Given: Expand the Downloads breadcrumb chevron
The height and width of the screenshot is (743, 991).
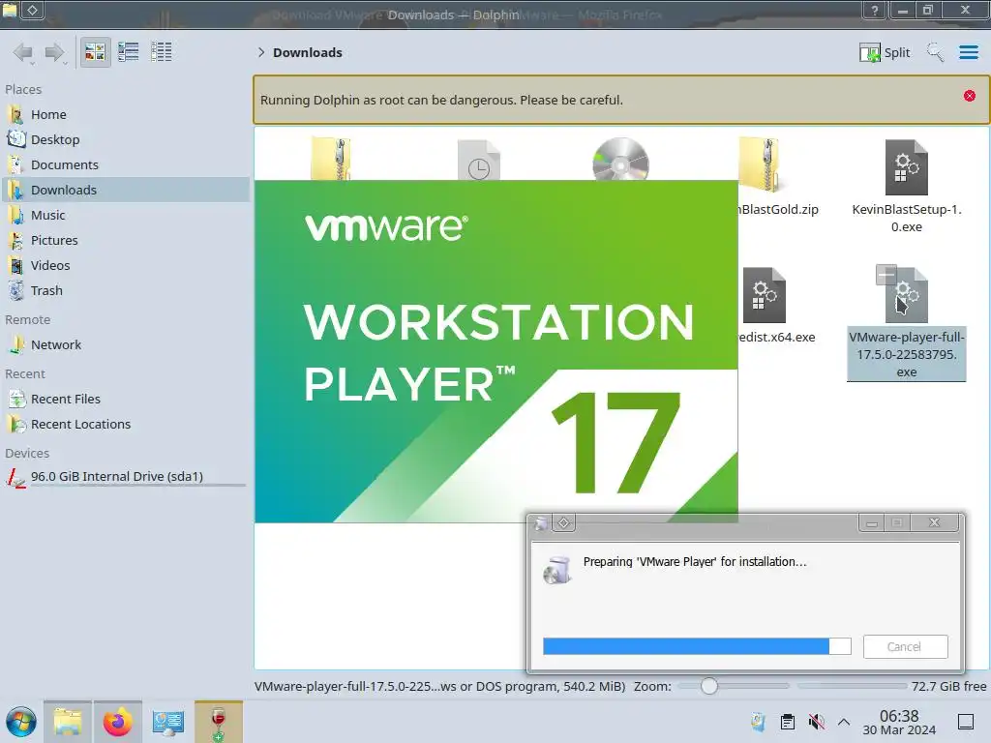Looking at the screenshot, I should (261, 52).
